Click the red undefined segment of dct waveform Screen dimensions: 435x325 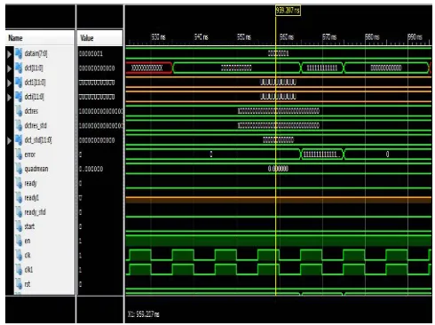(149, 67)
